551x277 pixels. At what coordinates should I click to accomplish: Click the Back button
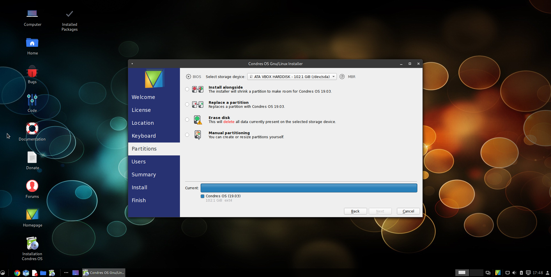pyautogui.click(x=355, y=211)
